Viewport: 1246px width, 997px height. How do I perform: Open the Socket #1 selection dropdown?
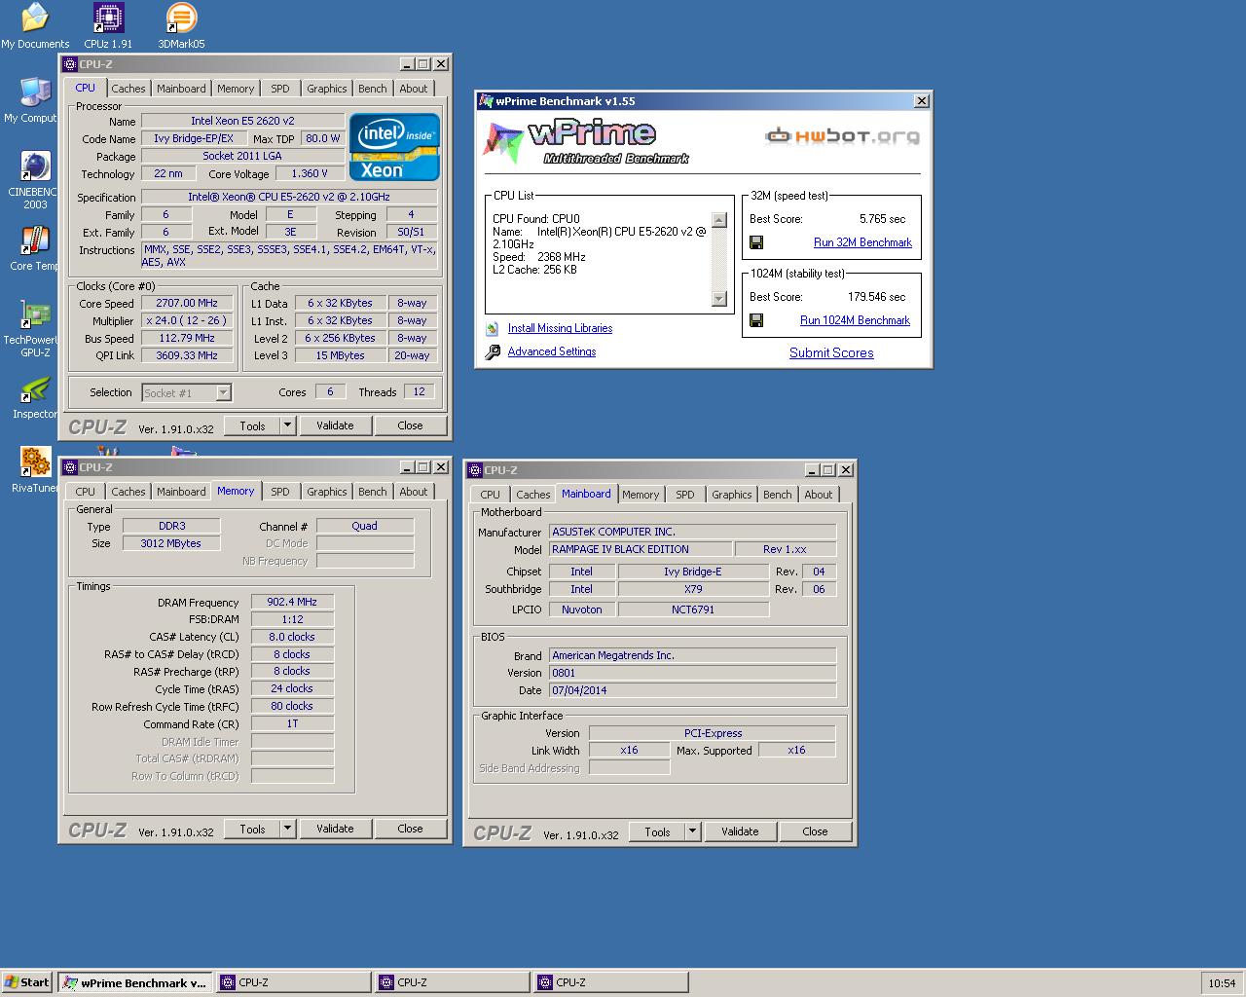pyautogui.click(x=223, y=393)
